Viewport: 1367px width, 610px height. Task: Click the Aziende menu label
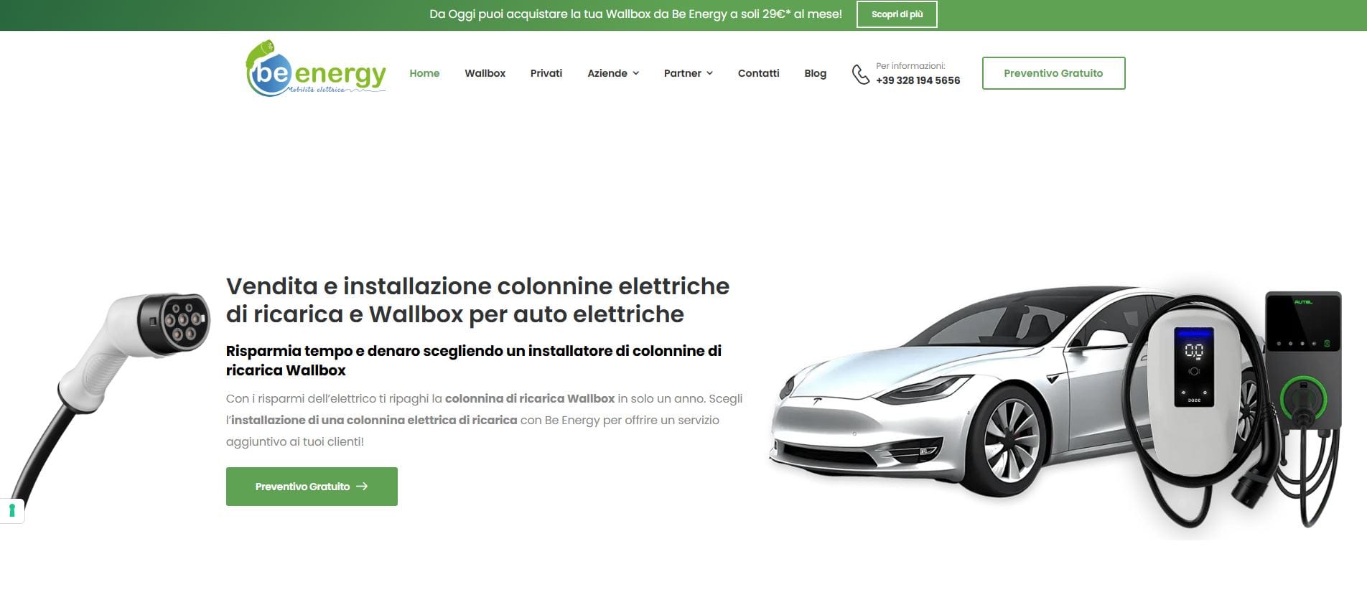click(607, 73)
